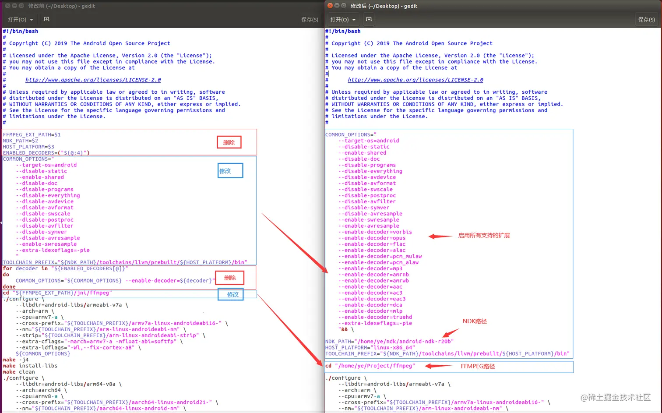Click line --enable-avresample

[x=369, y=226]
